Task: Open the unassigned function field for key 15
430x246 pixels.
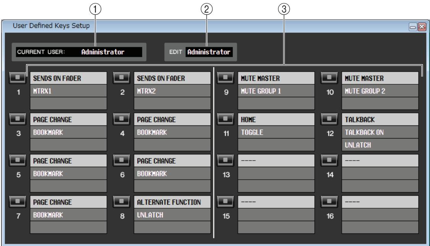Action: pyautogui.click(x=276, y=202)
